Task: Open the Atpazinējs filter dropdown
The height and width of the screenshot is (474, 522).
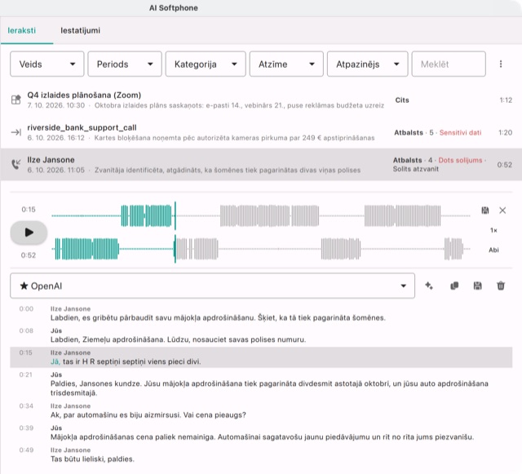Action: [x=367, y=64]
